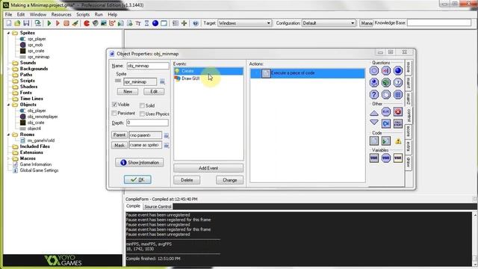This screenshot has height=269, width=478.
Task: Switch to the draw actions tab
Action: (x=409, y=162)
